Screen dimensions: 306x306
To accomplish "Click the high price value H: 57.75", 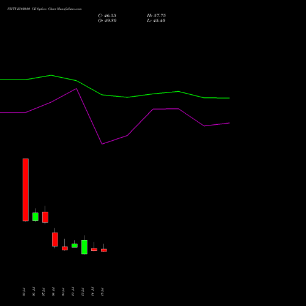I will pyautogui.click(x=156, y=16).
